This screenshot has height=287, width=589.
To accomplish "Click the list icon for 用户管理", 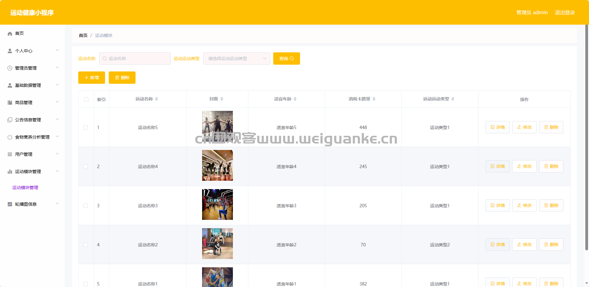I will tap(10, 154).
